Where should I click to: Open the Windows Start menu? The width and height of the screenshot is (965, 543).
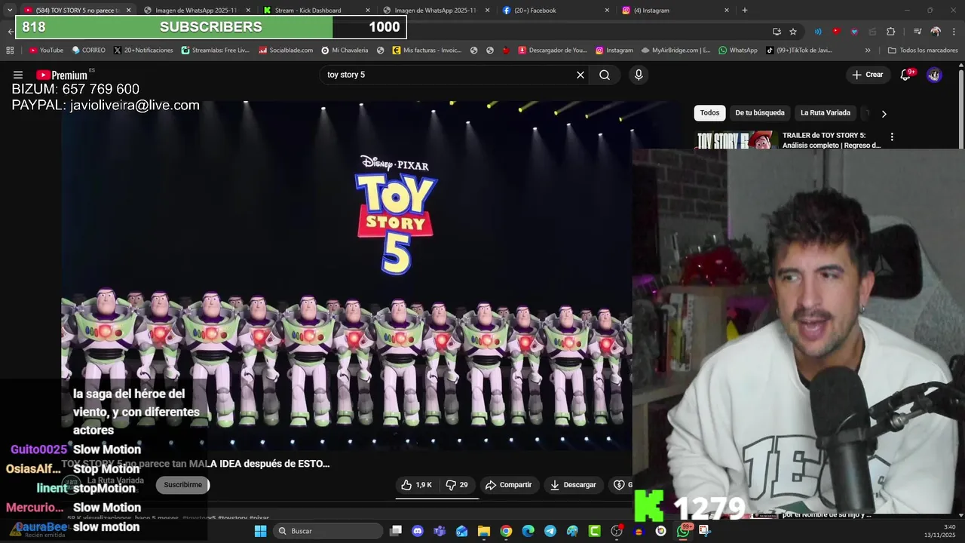[x=260, y=531]
